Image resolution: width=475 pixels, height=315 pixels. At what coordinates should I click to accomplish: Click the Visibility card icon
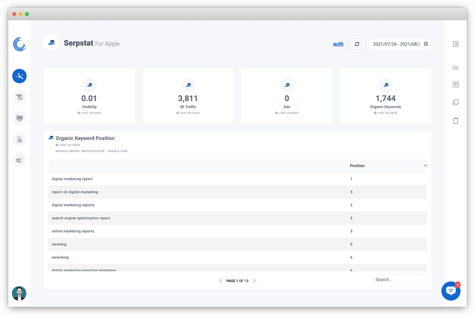(89, 85)
